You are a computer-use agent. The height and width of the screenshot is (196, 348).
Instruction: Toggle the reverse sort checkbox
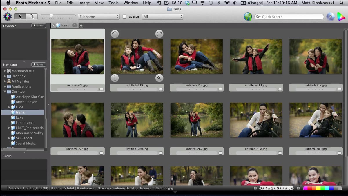click(x=124, y=17)
